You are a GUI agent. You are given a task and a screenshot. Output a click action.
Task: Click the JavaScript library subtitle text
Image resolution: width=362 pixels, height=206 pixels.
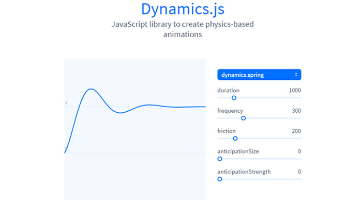pyautogui.click(x=183, y=29)
